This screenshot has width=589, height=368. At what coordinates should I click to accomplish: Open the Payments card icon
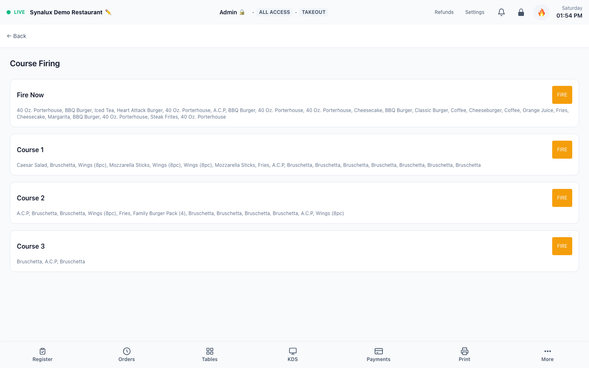379,351
